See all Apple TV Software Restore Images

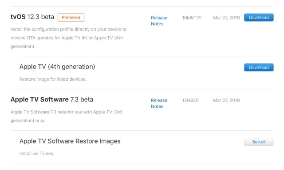[259, 142]
